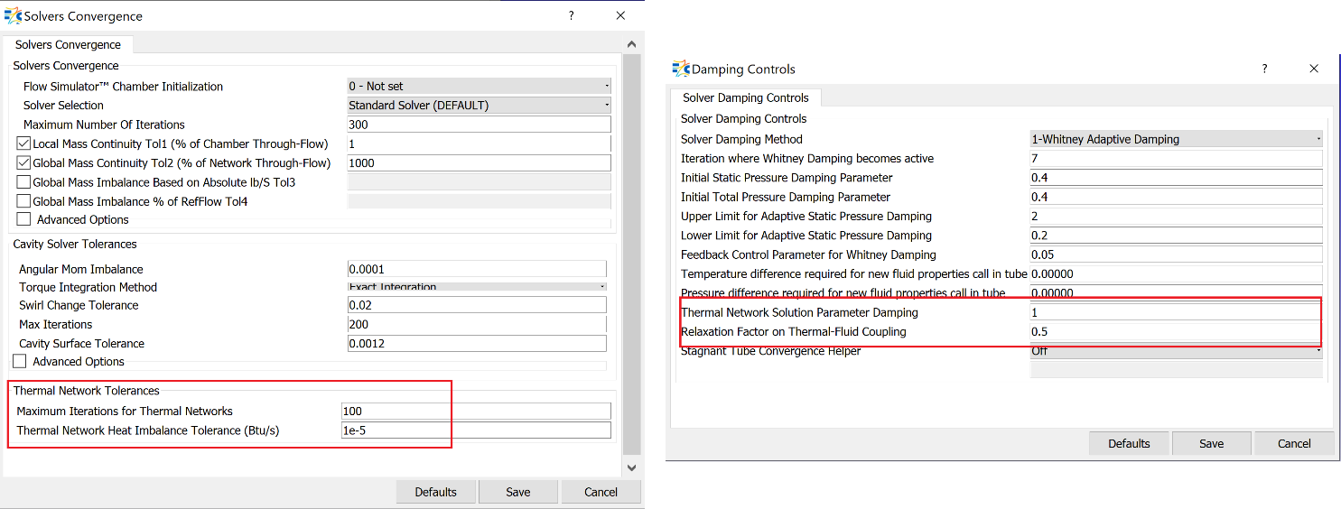Open Flow Simulator Chamber Initialization dropdown
The width and height of the screenshot is (1341, 509).
(x=479, y=87)
